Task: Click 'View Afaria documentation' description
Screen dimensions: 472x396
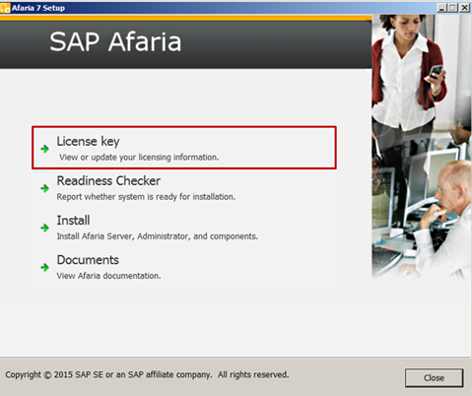Action: click(x=108, y=276)
